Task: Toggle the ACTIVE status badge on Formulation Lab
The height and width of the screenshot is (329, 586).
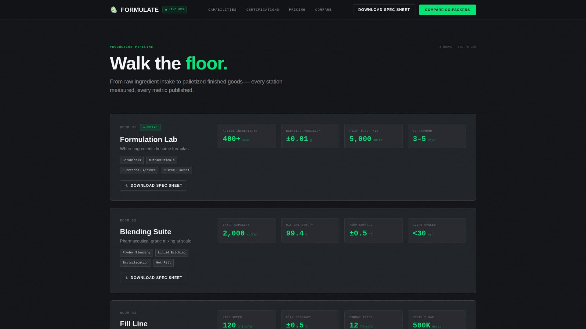Action: coord(150,127)
